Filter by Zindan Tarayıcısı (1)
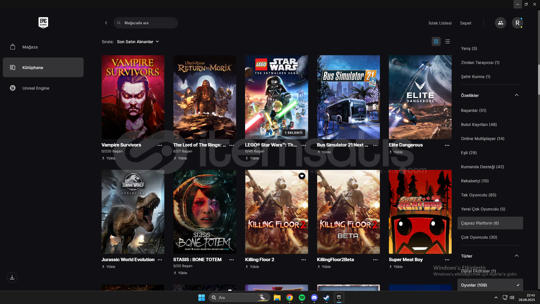 [490, 63]
